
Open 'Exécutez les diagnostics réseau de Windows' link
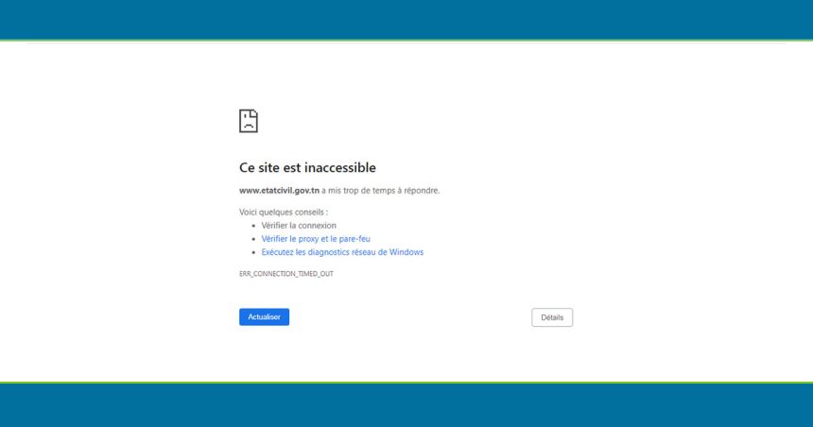[342, 252]
